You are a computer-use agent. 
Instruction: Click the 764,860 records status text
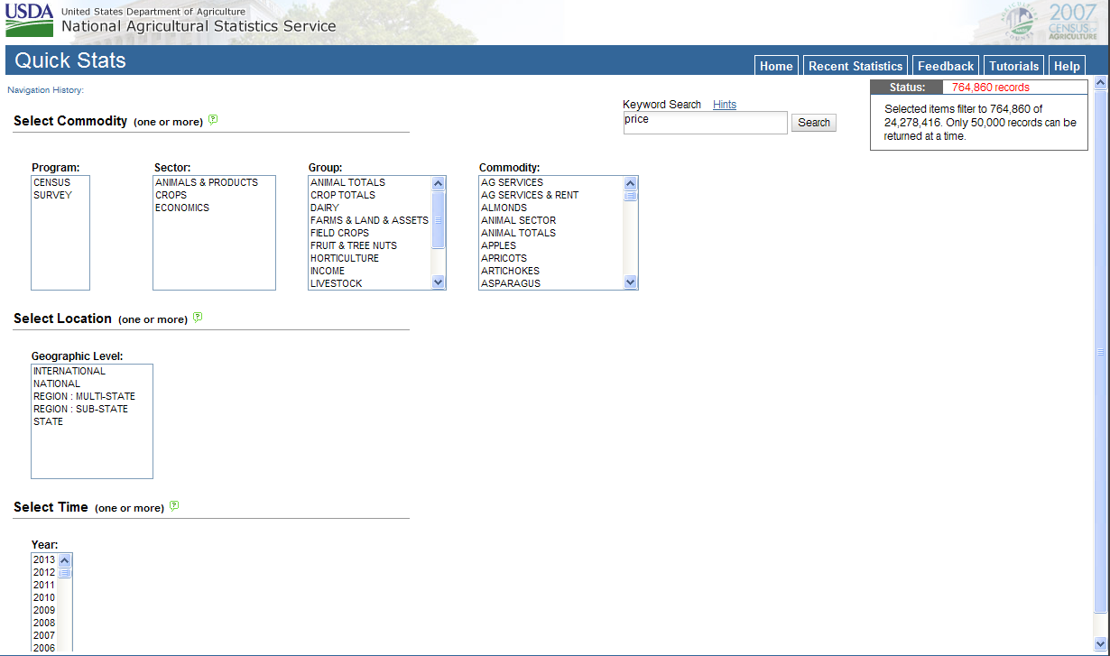(990, 88)
